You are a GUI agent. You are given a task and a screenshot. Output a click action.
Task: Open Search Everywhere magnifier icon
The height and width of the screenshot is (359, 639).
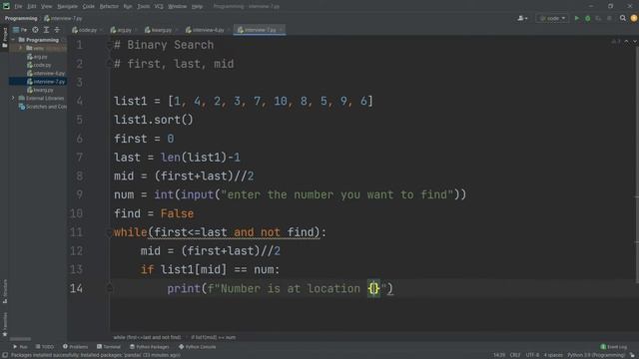pos(623,18)
